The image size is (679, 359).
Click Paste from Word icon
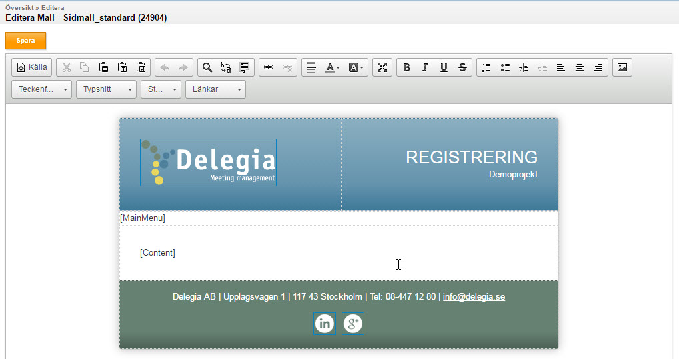[141, 67]
